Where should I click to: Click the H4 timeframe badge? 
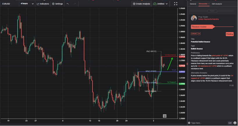point(199,34)
